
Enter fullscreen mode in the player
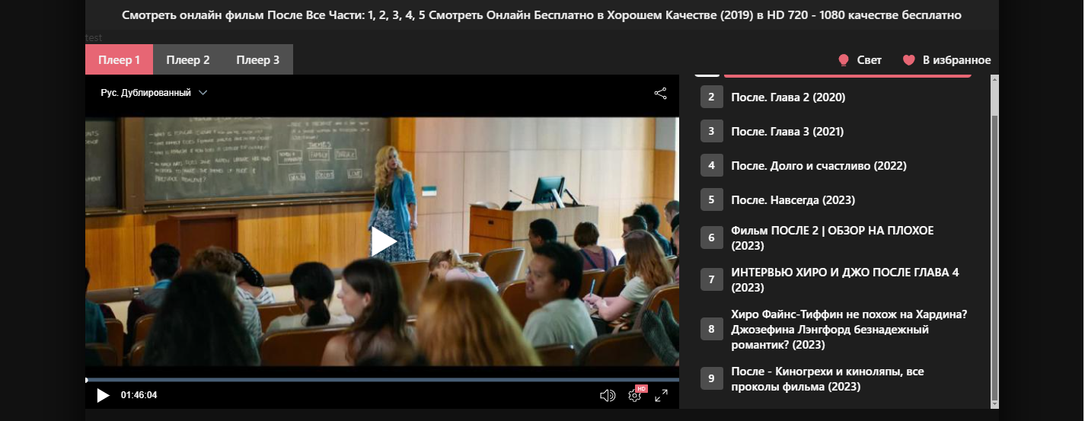tap(662, 395)
